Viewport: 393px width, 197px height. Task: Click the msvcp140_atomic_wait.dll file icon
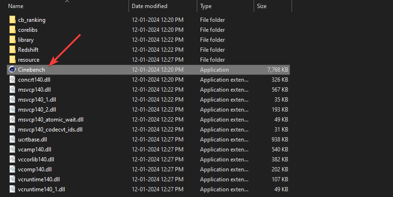pos(12,120)
